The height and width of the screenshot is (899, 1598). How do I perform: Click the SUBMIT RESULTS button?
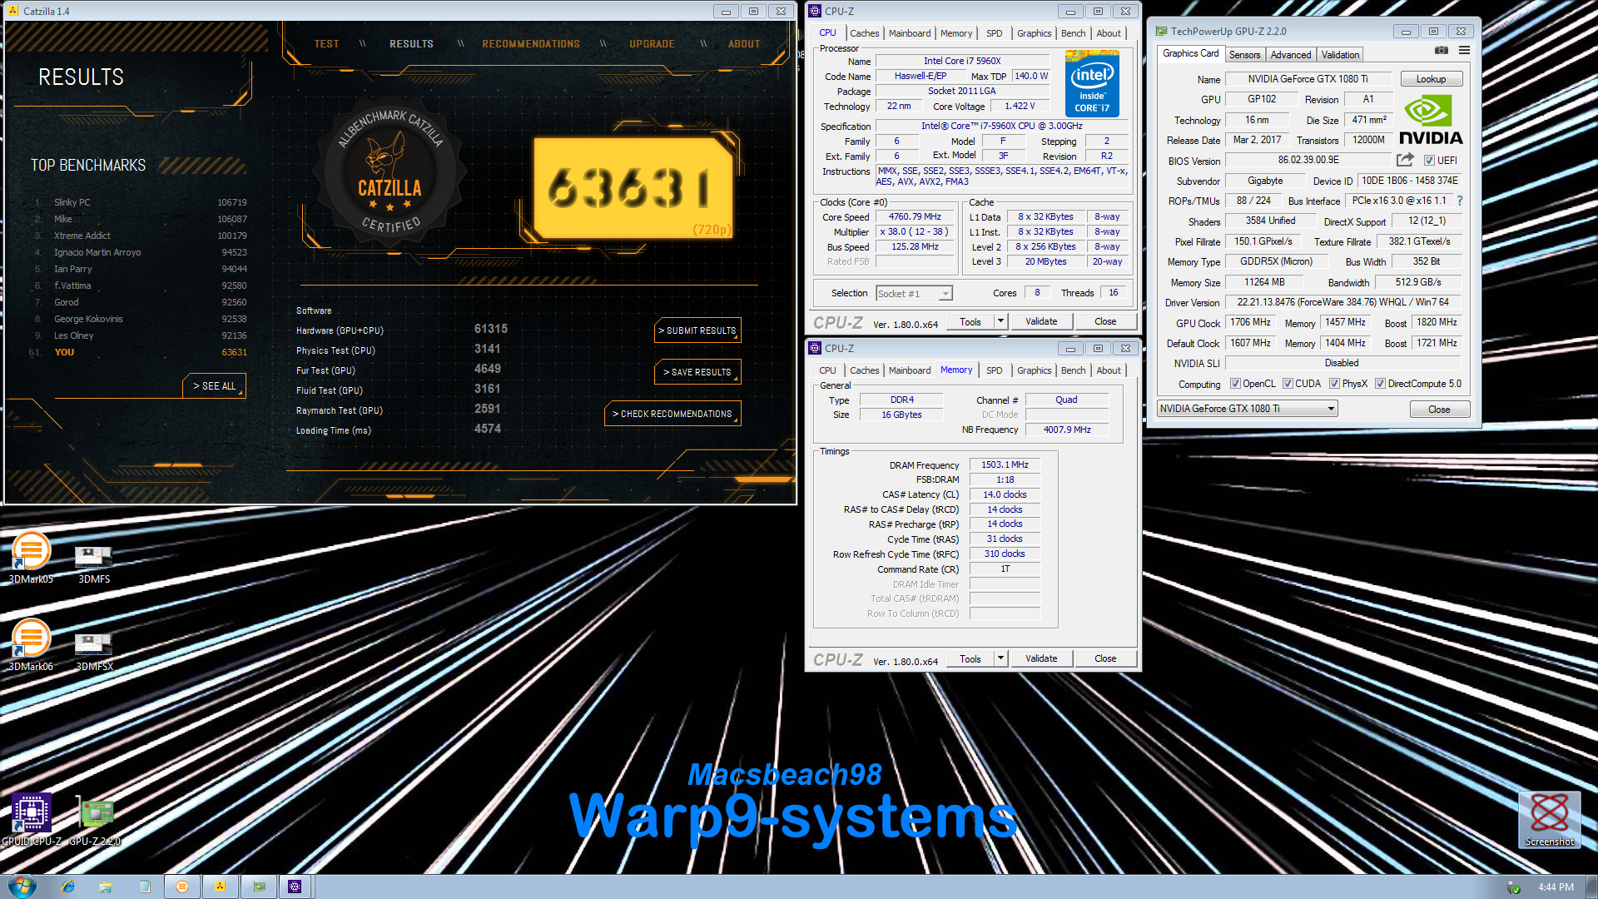pos(697,330)
